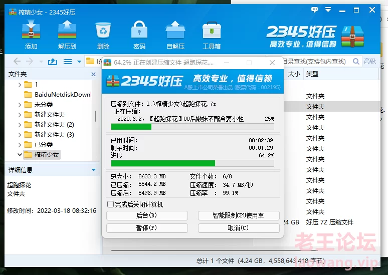The height and width of the screenshot is (275, 388).
Task: Click the dialog title bar app icon
Action: (x=107, y=62)
